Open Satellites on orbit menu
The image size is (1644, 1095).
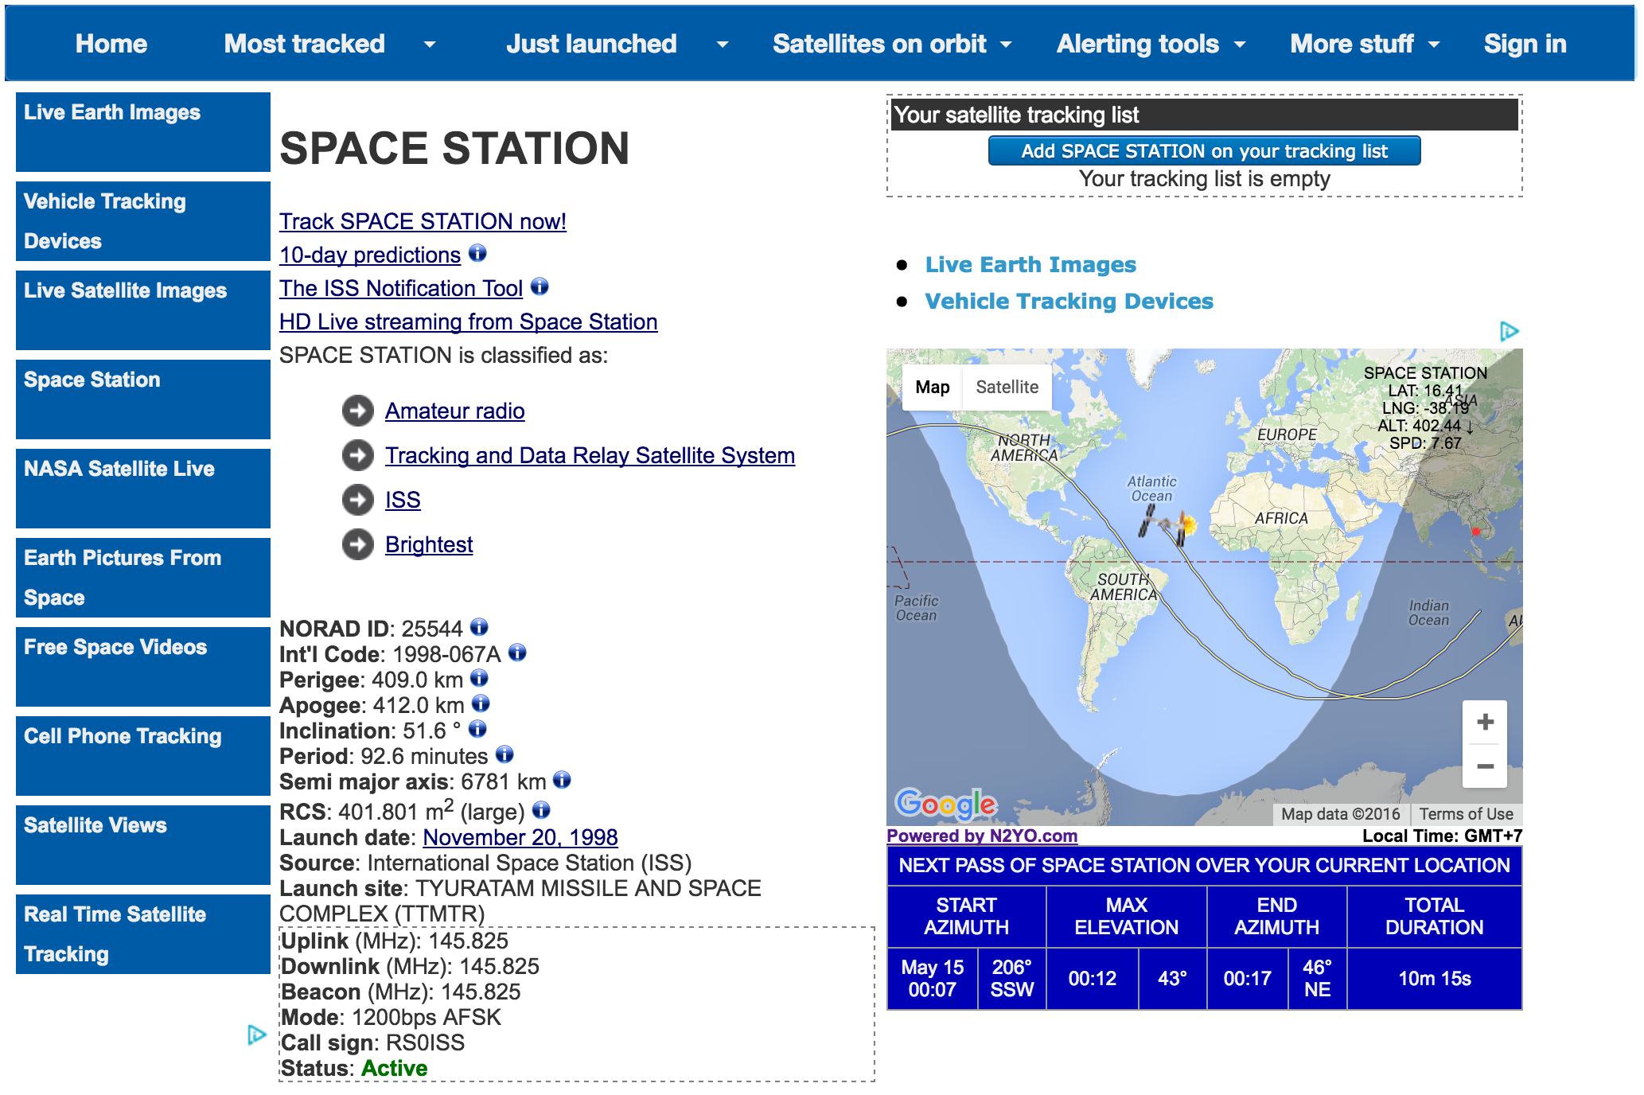(879, 44)
